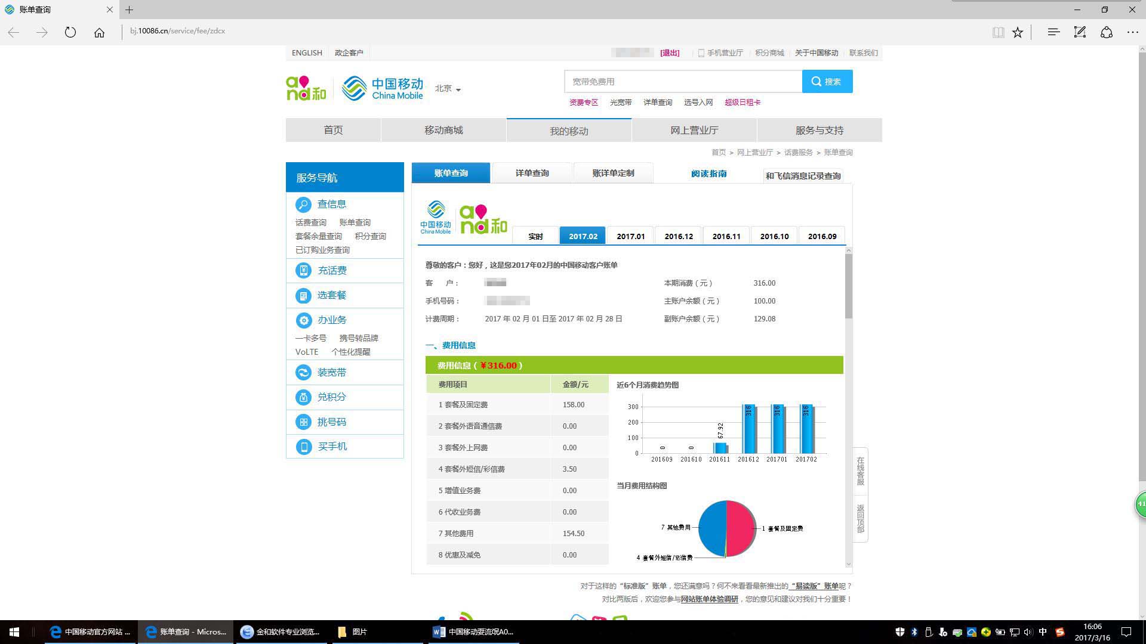Image resolution: width=1146 pixels, height=644 pixels.
Task: Click the 装宽带 sidebar icon
Action: [303, 372]
